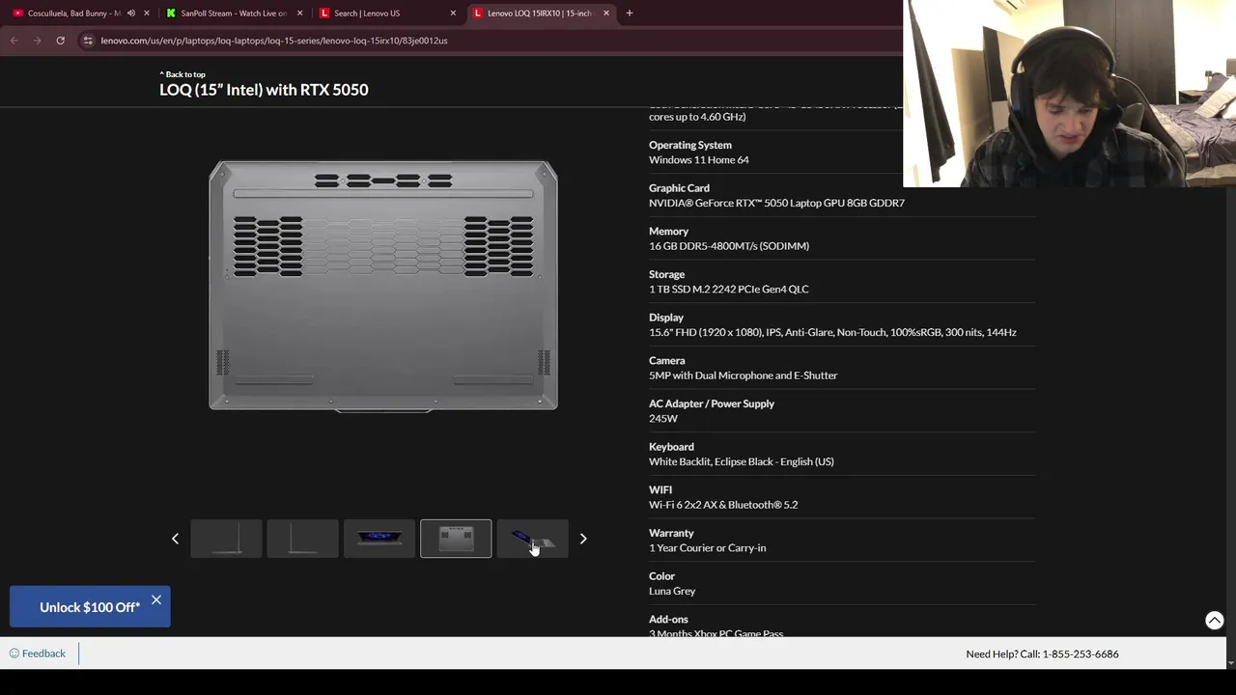Click the NVIDIA GeForce RTX 5050 Laptop GPU text
Viewport: 1236px width, 695px height.
776,203
